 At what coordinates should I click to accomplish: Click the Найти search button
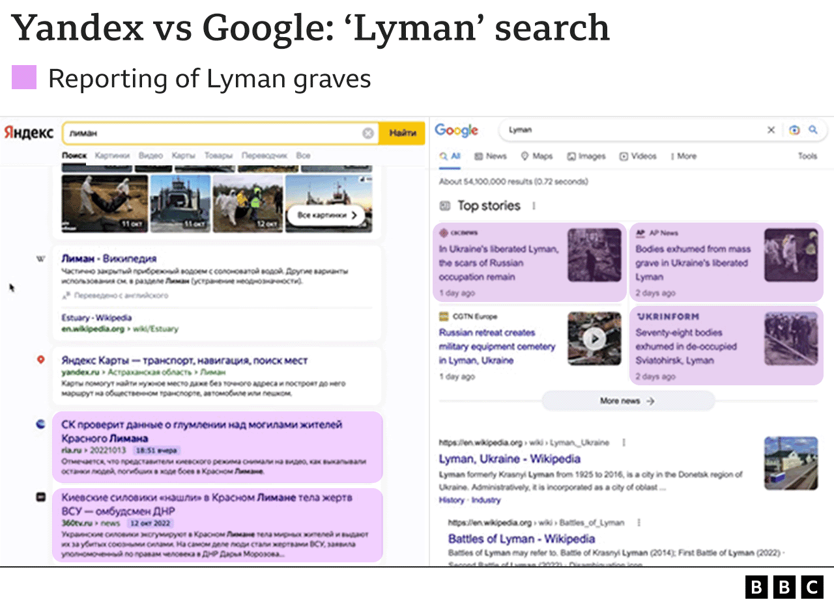tap(403, 132)
